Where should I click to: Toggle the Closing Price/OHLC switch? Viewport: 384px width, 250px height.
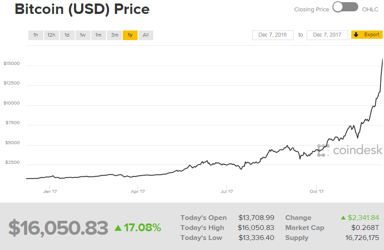345,7
